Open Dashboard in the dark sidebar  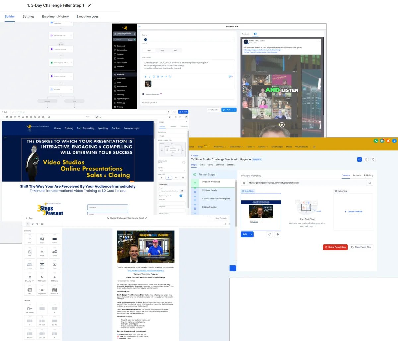121,46
